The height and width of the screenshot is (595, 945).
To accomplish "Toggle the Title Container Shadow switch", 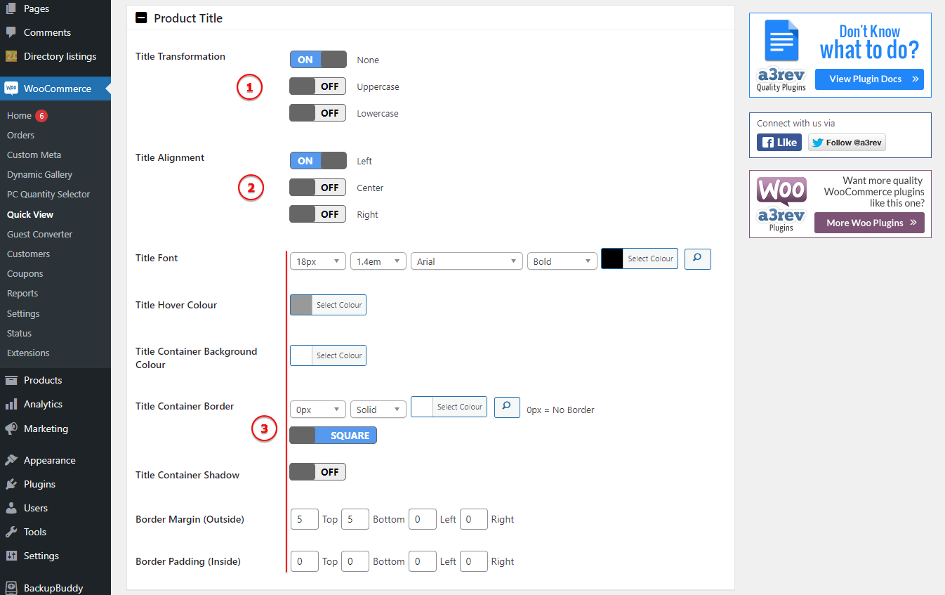I will [317, 472].
